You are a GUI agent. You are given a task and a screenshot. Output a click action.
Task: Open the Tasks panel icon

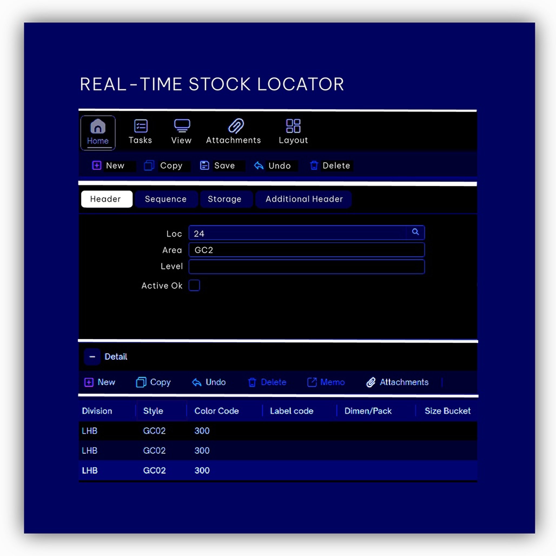pyautogui.click(x=140, y=125)
